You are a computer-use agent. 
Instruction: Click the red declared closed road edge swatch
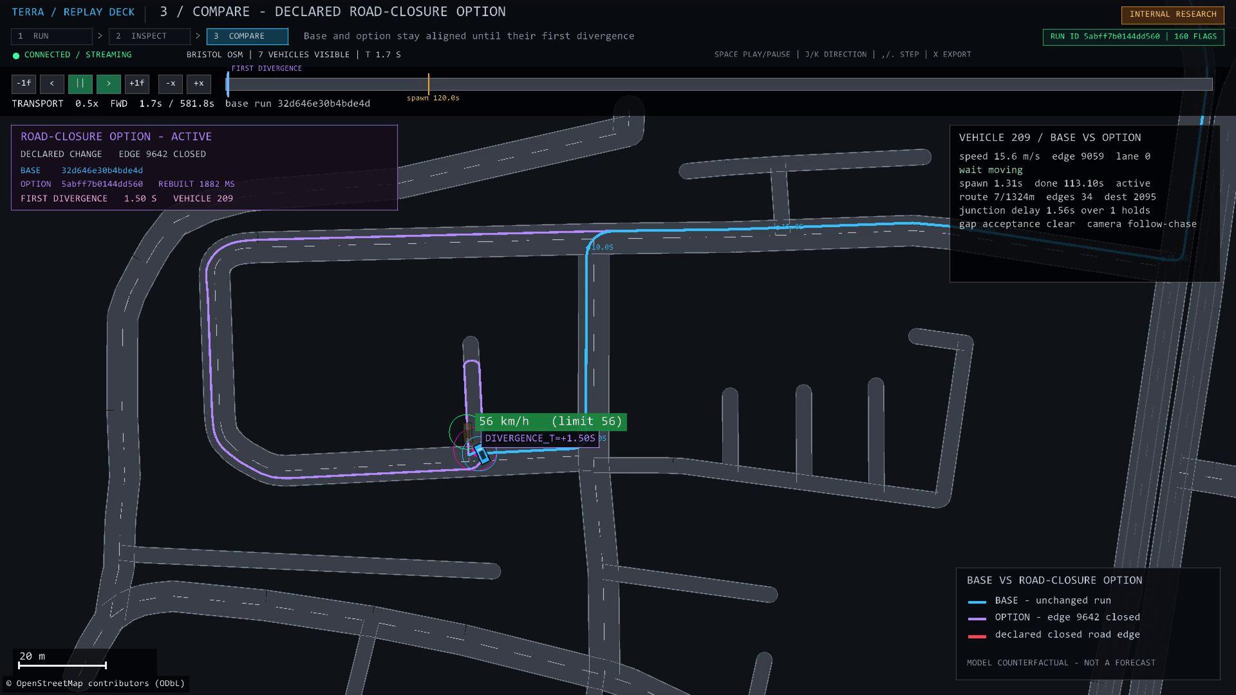click(x=977, y=636)
